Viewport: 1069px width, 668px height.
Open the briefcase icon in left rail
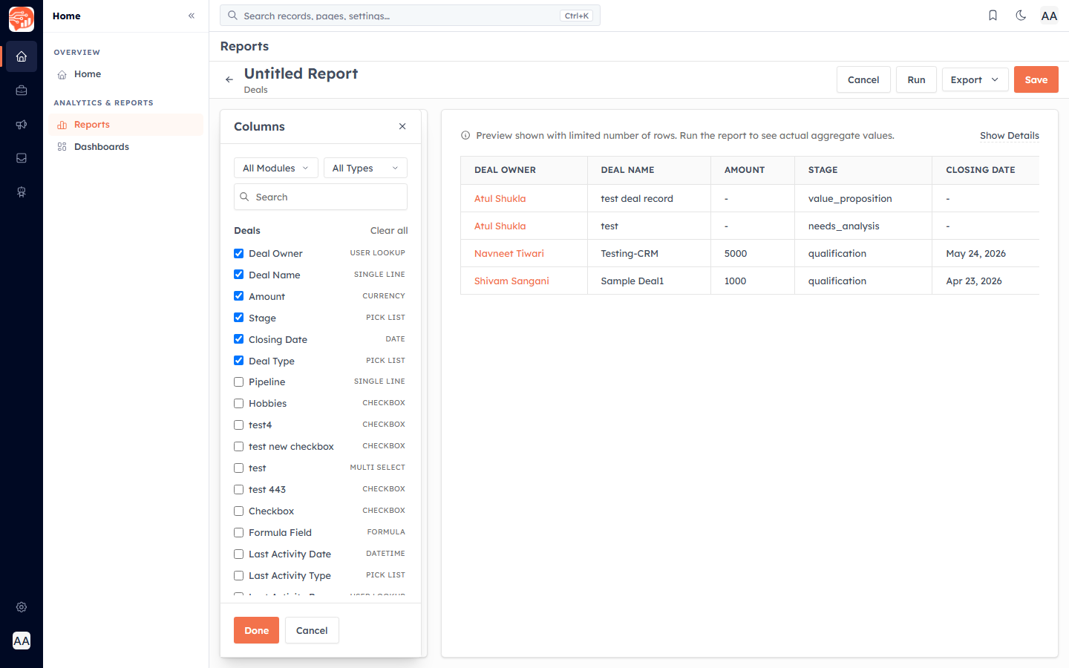point(22,91)
